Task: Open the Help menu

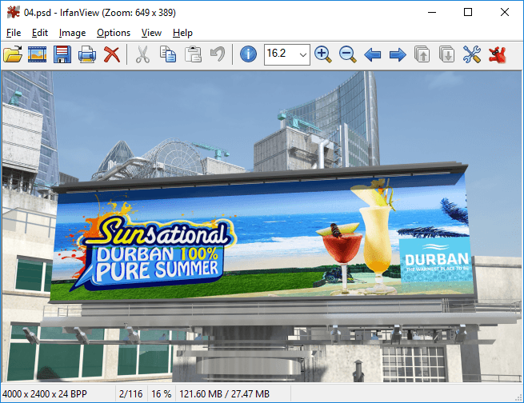Action: (x=182, y=33)
